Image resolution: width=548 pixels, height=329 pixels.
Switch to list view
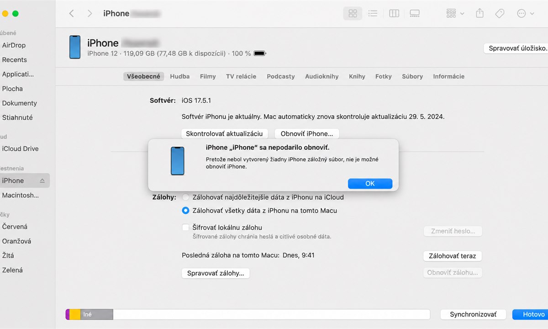[373, 14]
